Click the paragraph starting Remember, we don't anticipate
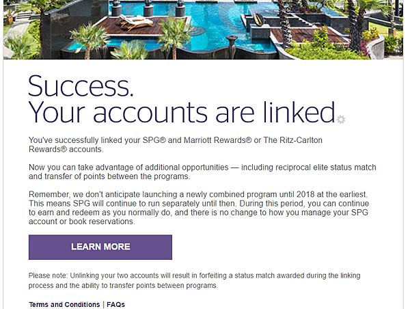The width and height of the screenshot is (410, 309). tap(199, 208)
